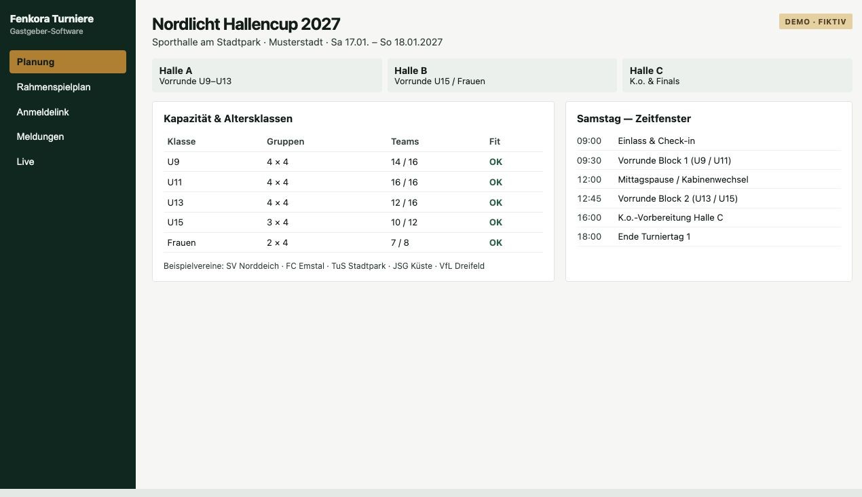Screen dimensions: 862x497
Task: Click the Nordlicht Hallencup 2027 heading
Action: coord(246,24)
